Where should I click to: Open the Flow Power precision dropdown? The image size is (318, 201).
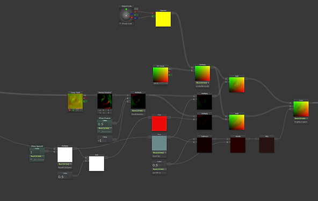tap(105, 128)
